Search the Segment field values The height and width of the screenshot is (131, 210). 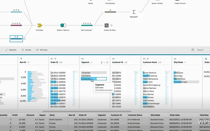pos(107,63)
